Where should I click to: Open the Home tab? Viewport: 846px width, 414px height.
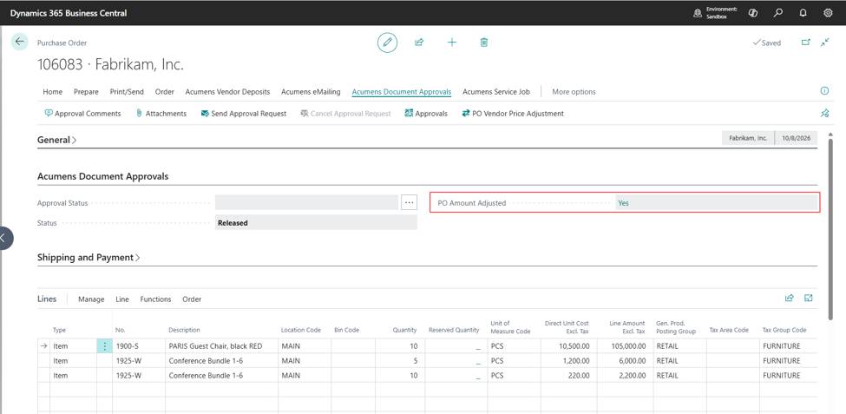click(x=52, y=92)
